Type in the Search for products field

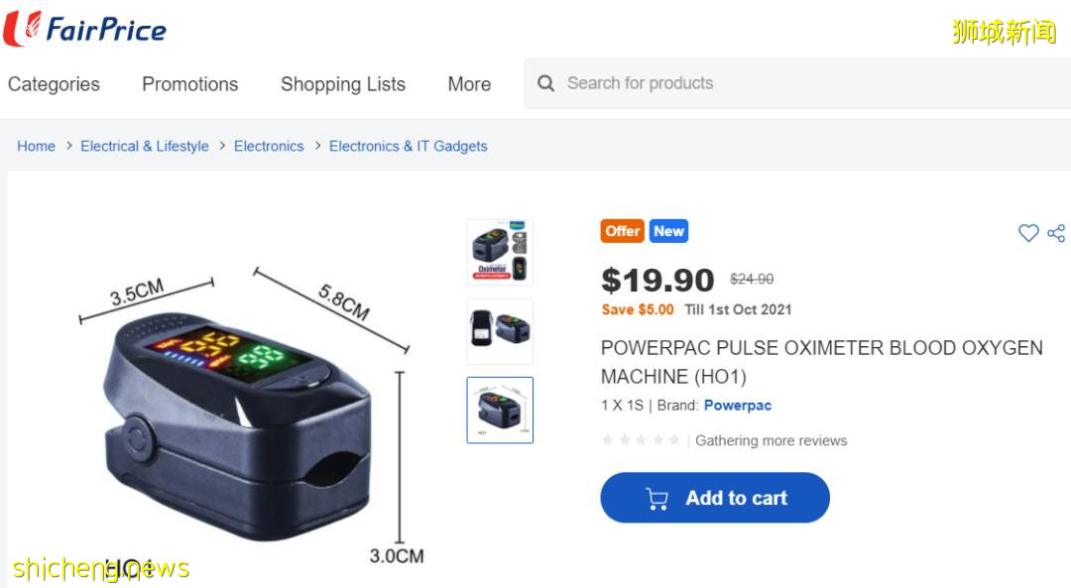pos(793,83)
